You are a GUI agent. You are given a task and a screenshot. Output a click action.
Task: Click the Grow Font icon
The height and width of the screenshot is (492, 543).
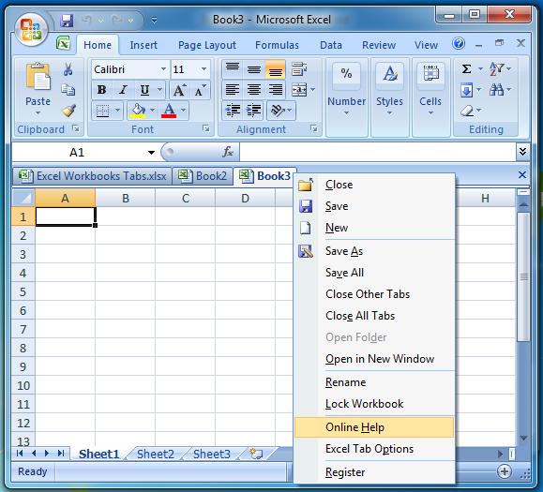point(179,90)
